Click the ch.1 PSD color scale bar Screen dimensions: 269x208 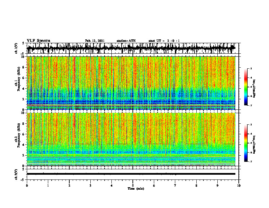[x=246, y=87]
